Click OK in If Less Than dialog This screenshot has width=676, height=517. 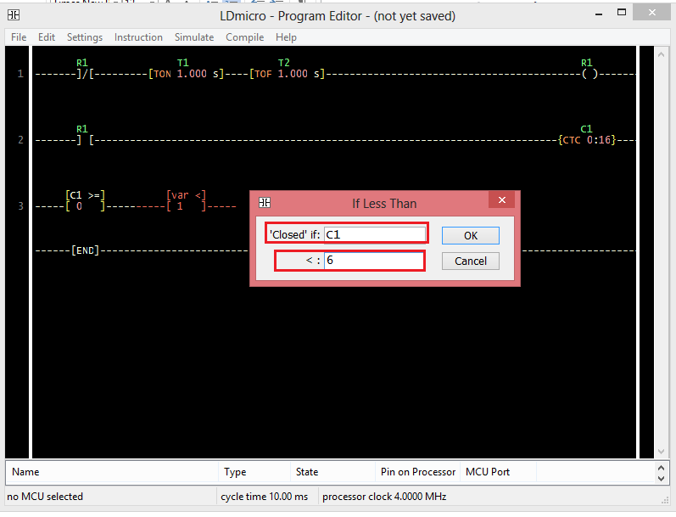[x=471, y=236]
